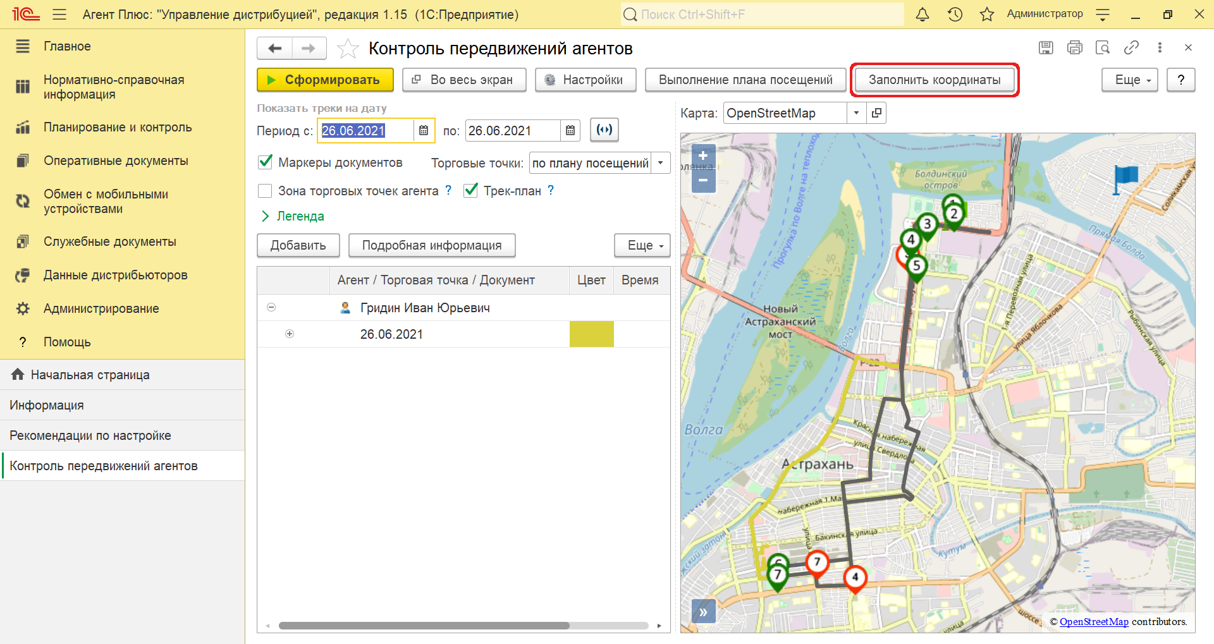Switch to Рекомендации по настройке tab
Image resolution: width=1214 pixels, height=644 pixels.
tap(123, 435)
